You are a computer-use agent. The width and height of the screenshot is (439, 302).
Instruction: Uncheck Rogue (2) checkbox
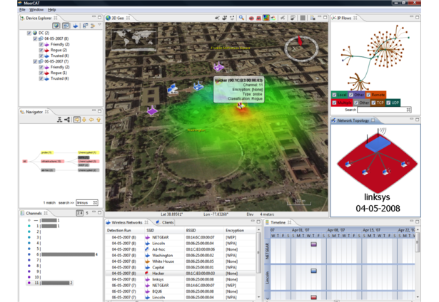click(x=41, y=50)
